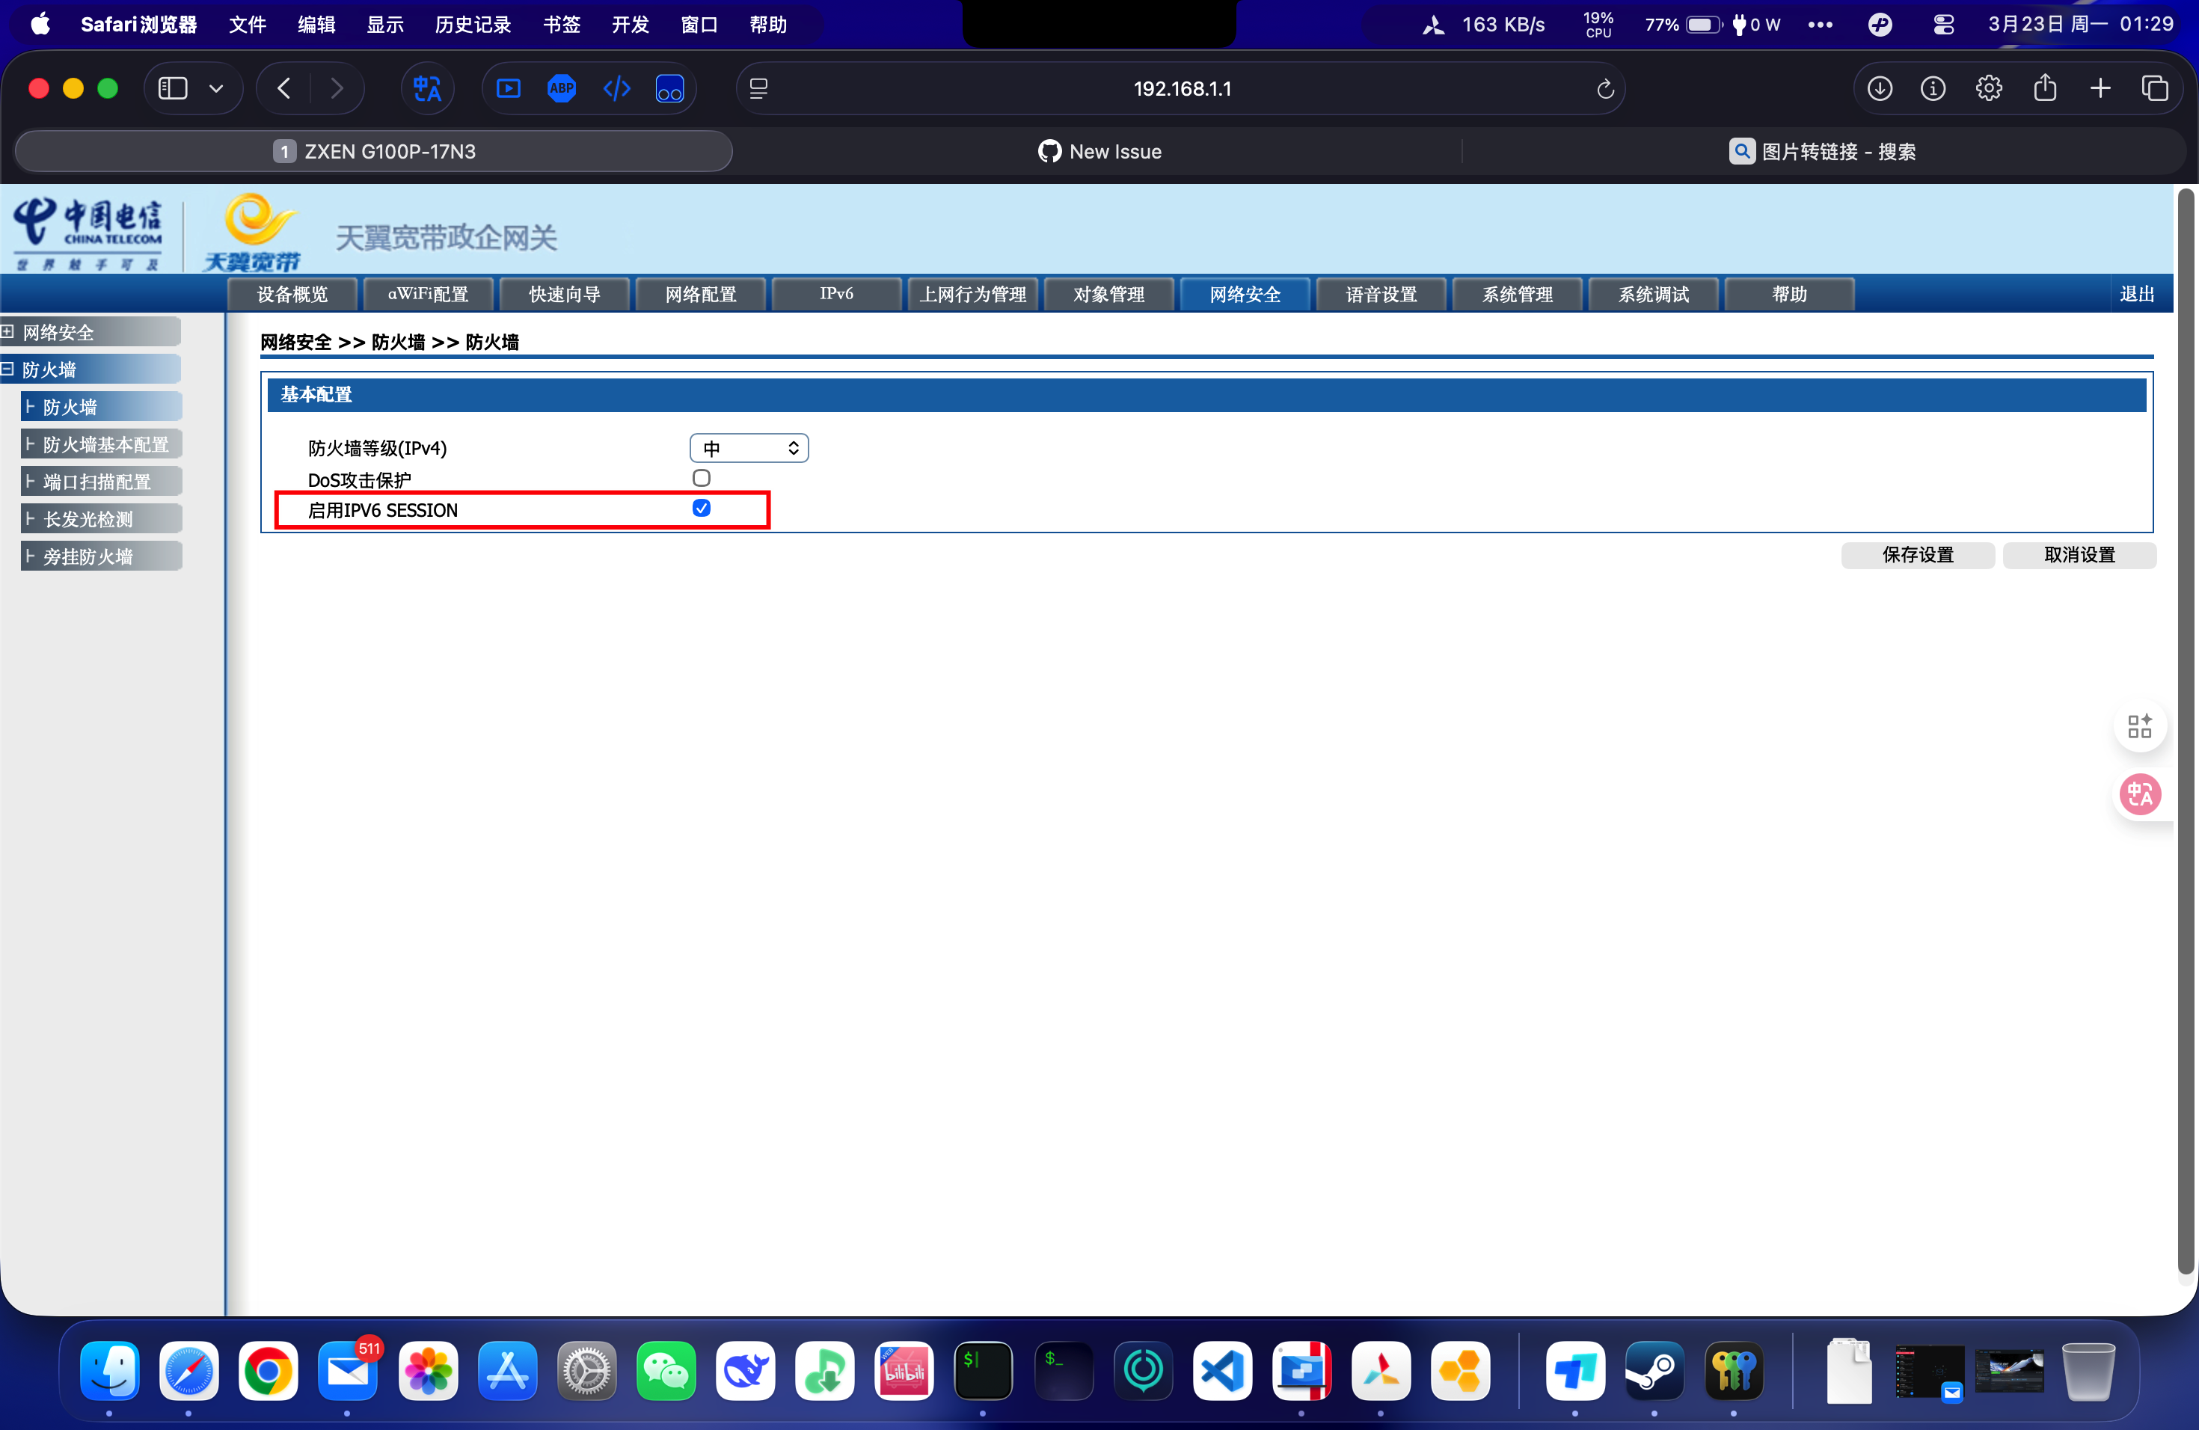Enable DoS攻击保护 checkbox
The image size is (2199, 1430).
pos(702,479)
